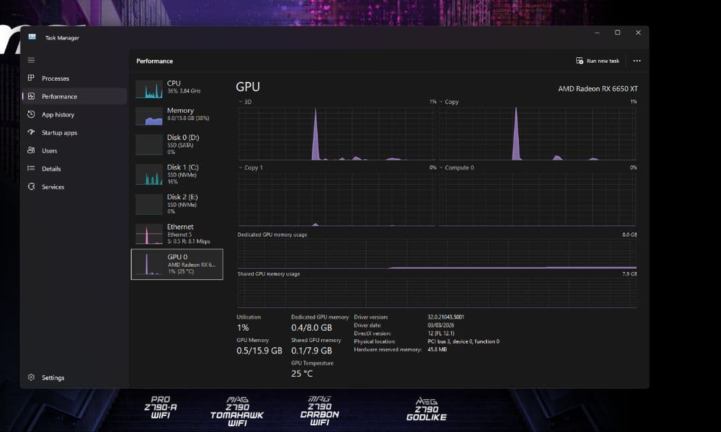The image size is (721, 432).
Task: Click the AMD Radeon RX 6650 XT title
Action: click(597, 89)
